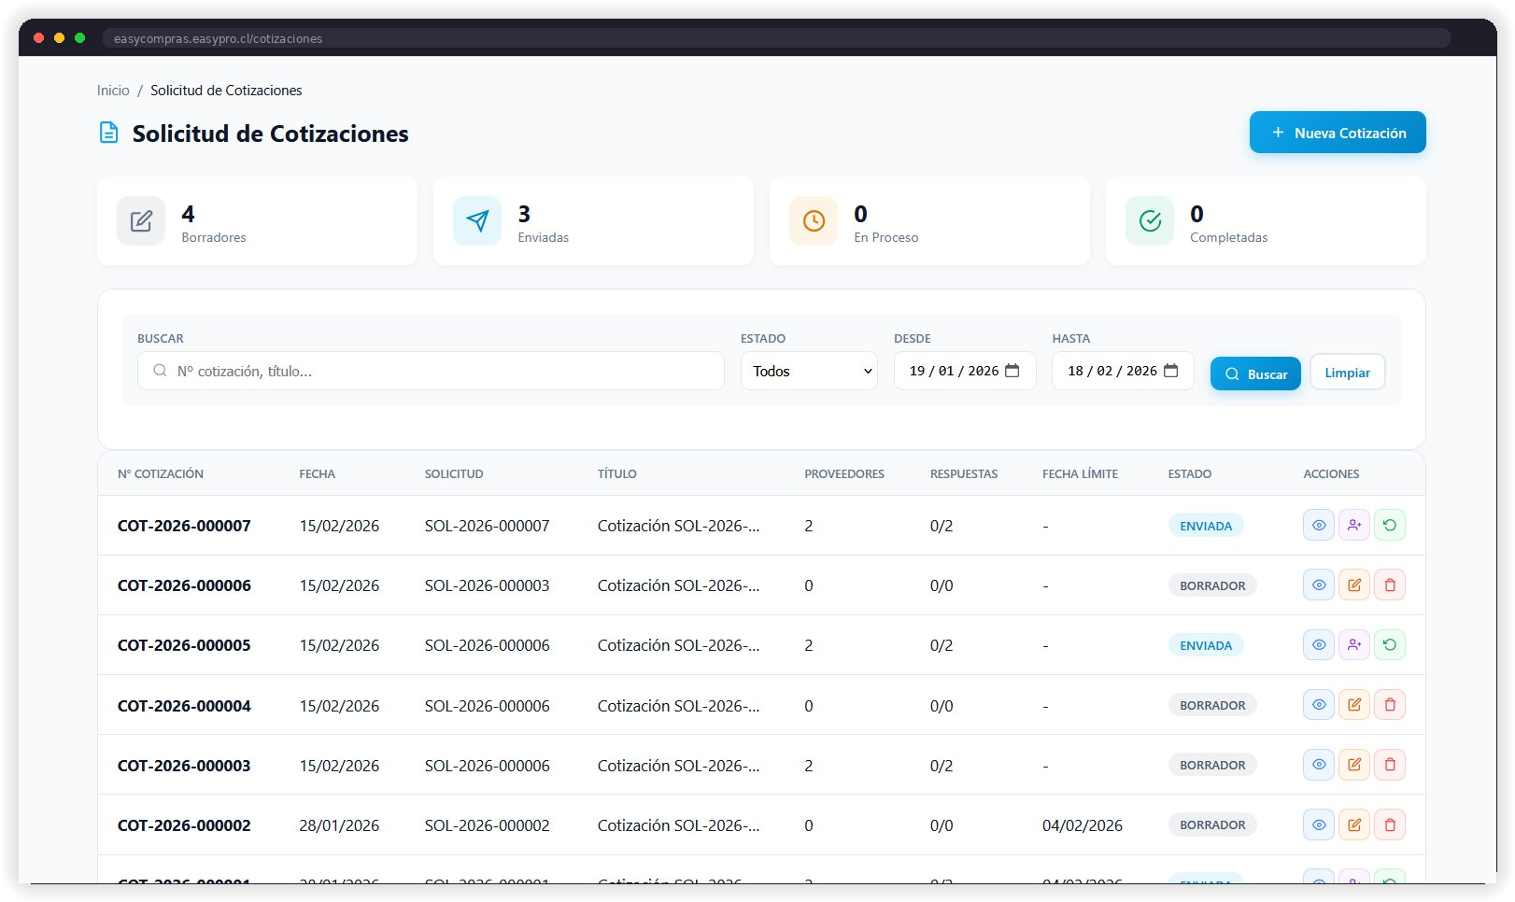1515x902 pixels.
Task: Navigate to Inicio via the breadcrumb
Action: (113, 90)
